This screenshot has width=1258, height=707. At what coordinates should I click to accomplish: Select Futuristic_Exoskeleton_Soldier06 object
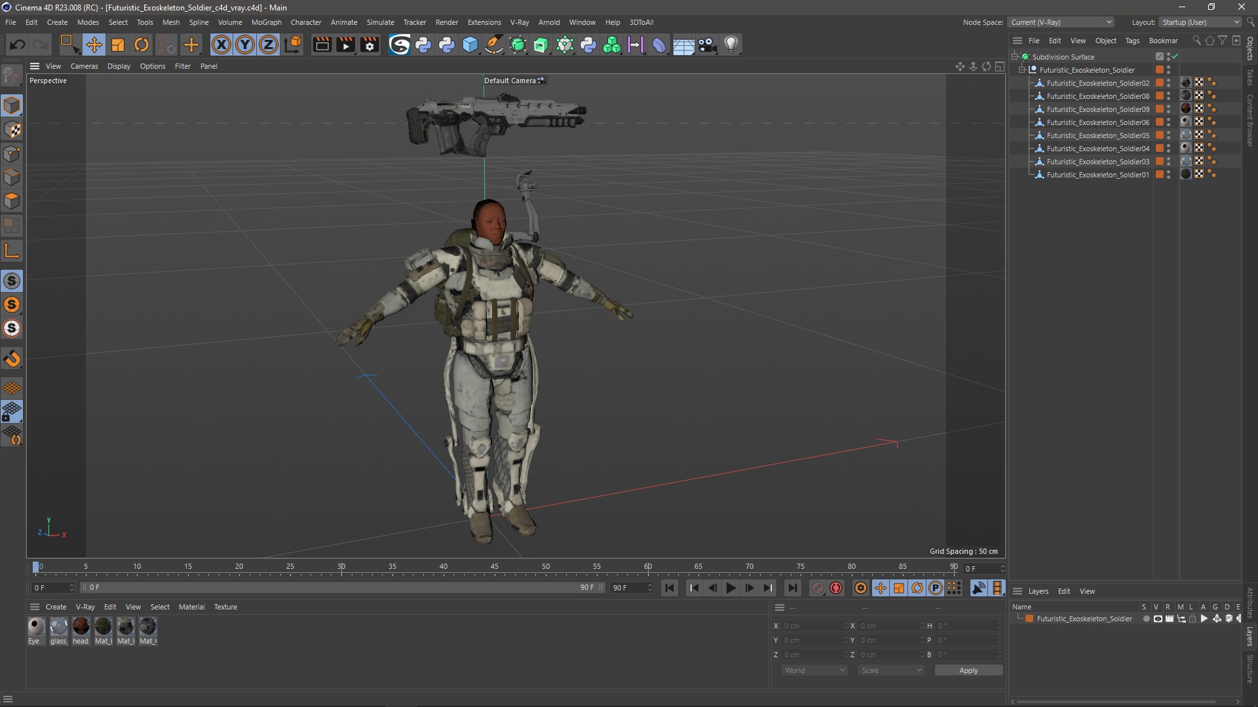(x=1097, y=122)
